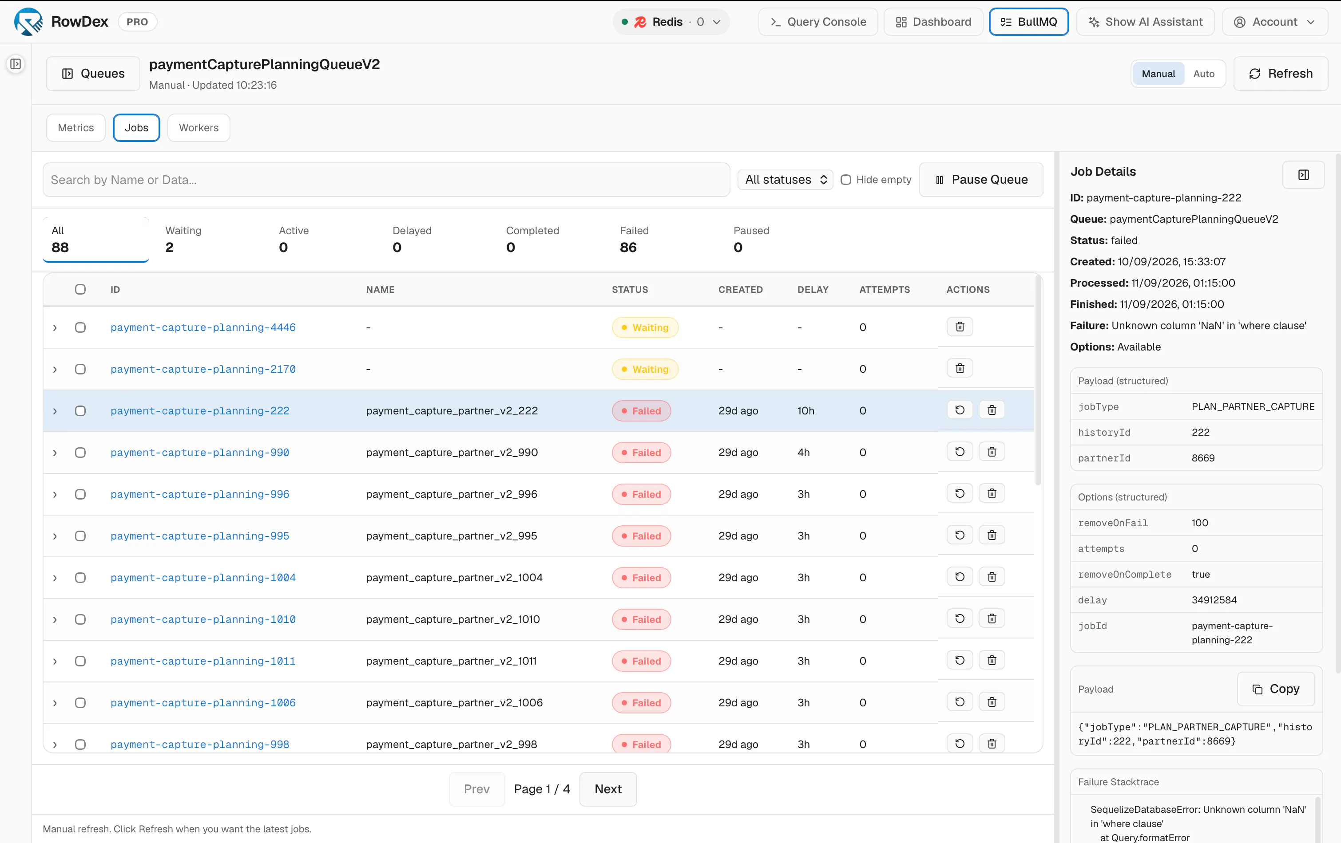1341x843 pixels.
Task: Open the All statuses dropdown
Action: tap(785, 180)
